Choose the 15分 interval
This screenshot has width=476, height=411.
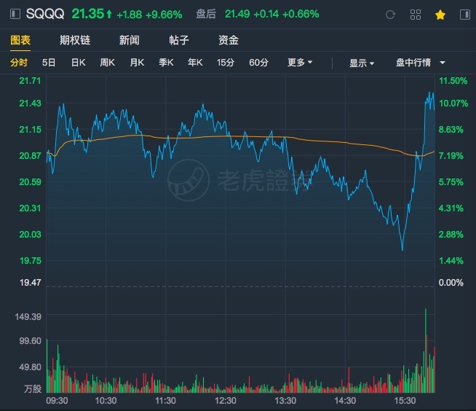click(x=226, y=63)
